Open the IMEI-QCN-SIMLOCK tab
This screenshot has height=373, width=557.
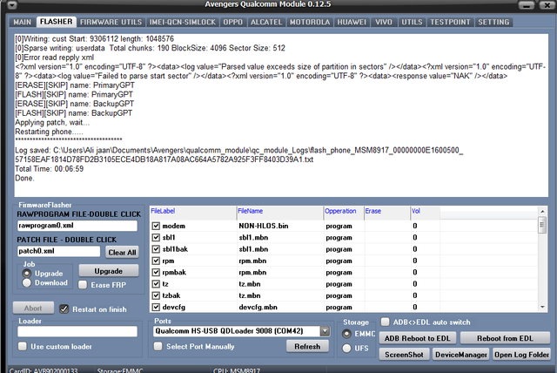pos(182,22)
